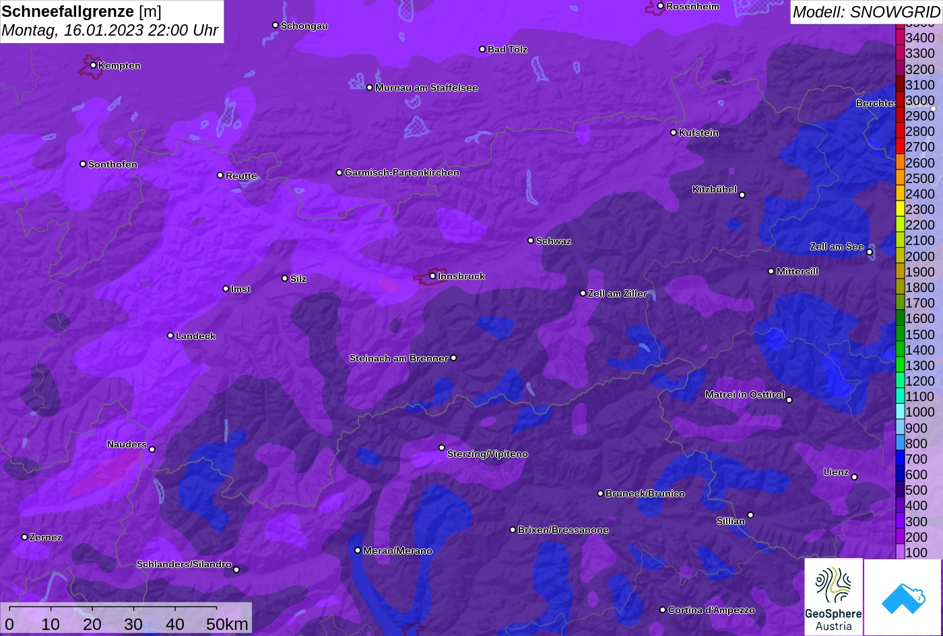Click the "Brixen/Bressanone" label
Image resolution: width=943 pixels, height=636 pixels.
[563, 530]
